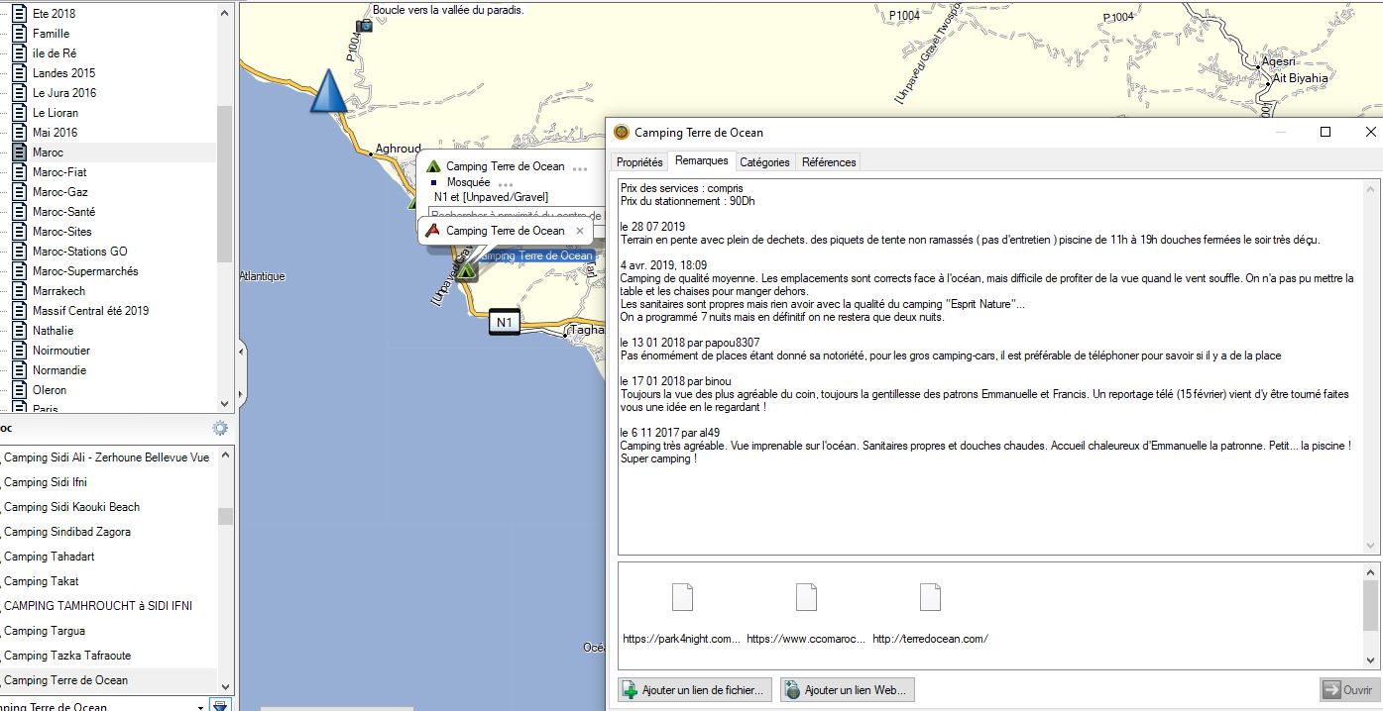The image size is (1383, 711).
Task: Open the ccomaroc link file icon
Action: (806, 598)
